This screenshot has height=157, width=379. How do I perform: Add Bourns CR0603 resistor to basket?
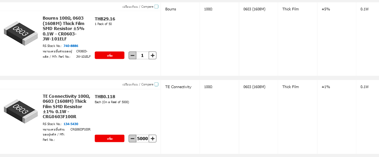point(109,55)
